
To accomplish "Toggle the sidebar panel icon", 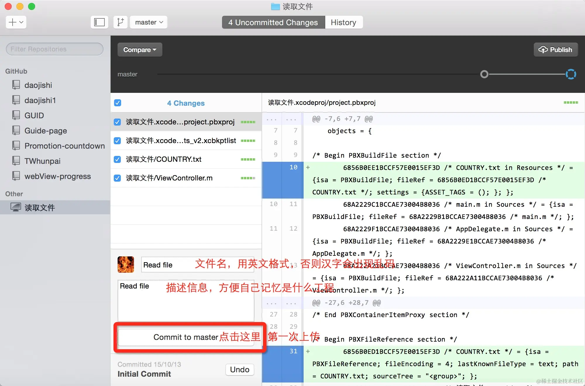I will pyautogui.click(x=99, y=22).
